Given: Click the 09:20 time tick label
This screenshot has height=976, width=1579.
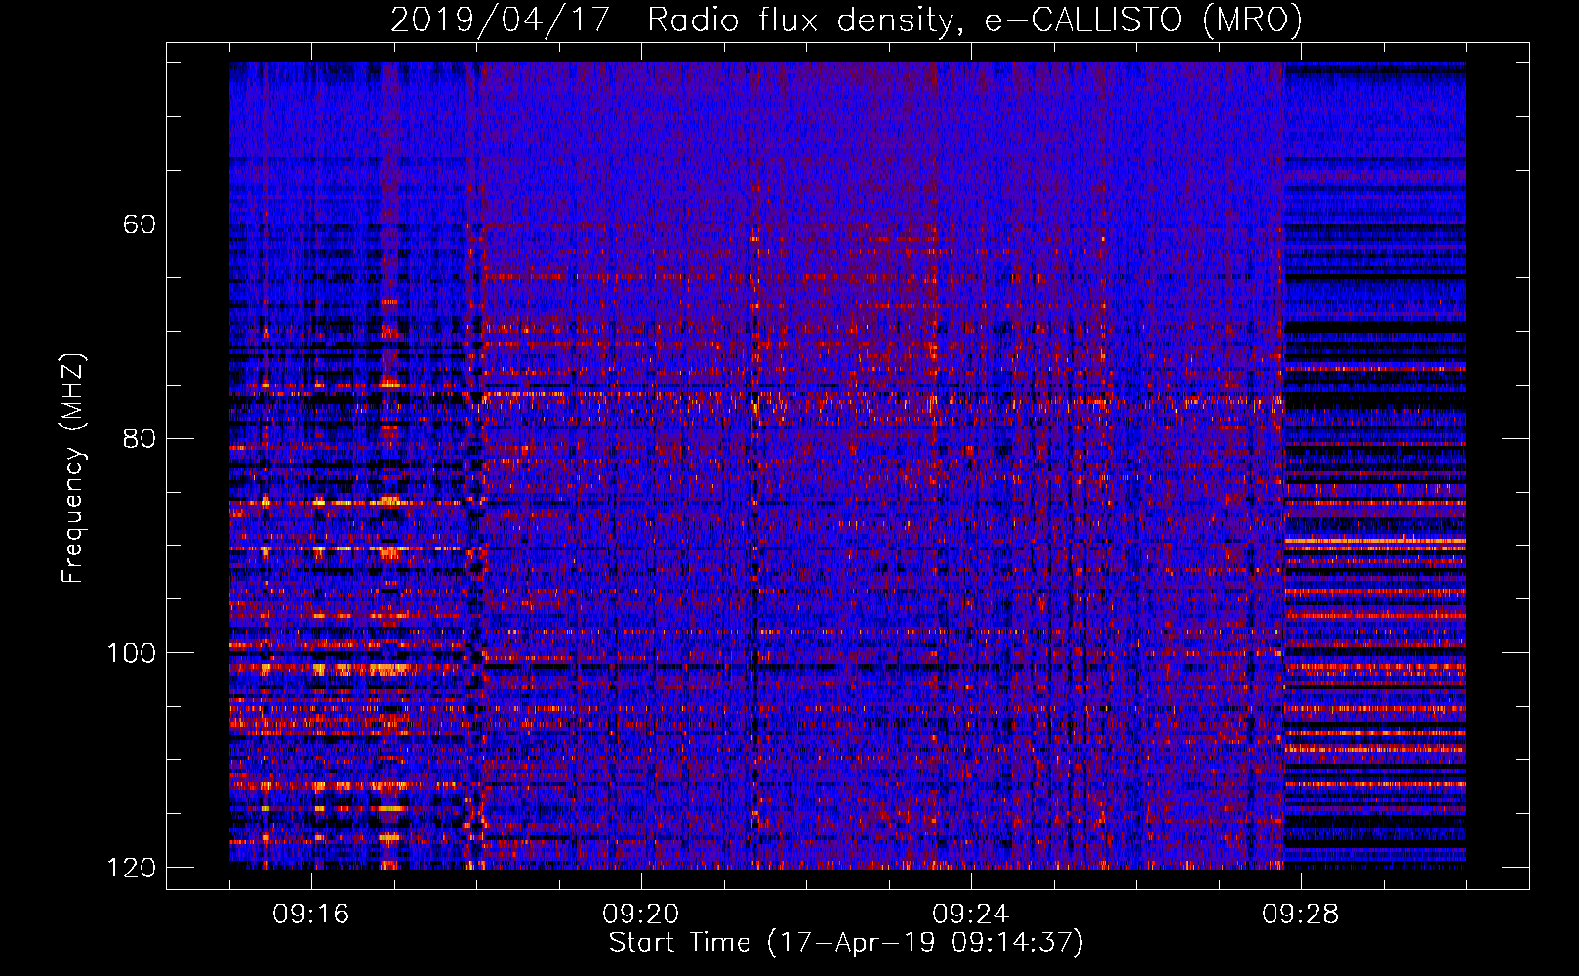Looking at the screenshot, I should (x=641, y=915).
